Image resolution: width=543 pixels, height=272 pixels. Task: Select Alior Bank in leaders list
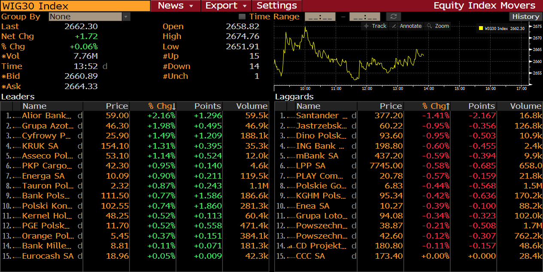pyautogui.click(x=135, y=116)
